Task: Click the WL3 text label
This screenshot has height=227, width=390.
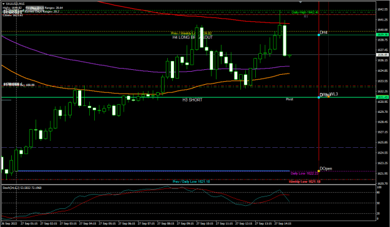Action: pyautogui.click(x=334, y=94)
